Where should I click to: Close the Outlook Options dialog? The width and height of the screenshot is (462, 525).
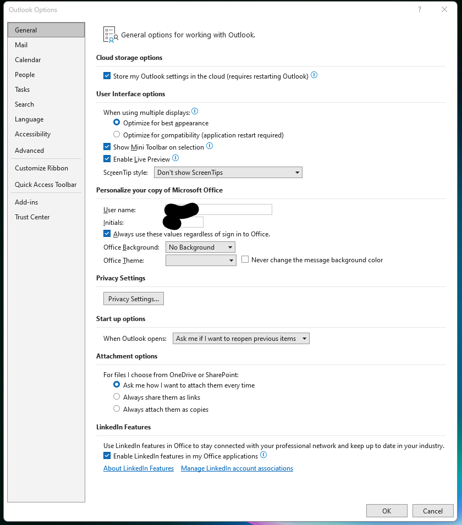(x=444, y=10)
